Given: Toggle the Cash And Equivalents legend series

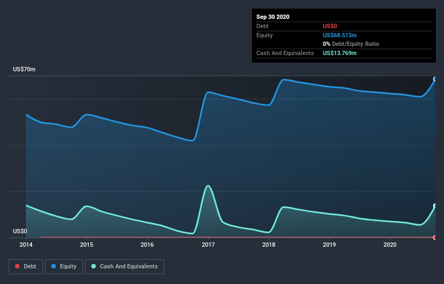Looking at the screenshot, I should [x=124, y=267].
